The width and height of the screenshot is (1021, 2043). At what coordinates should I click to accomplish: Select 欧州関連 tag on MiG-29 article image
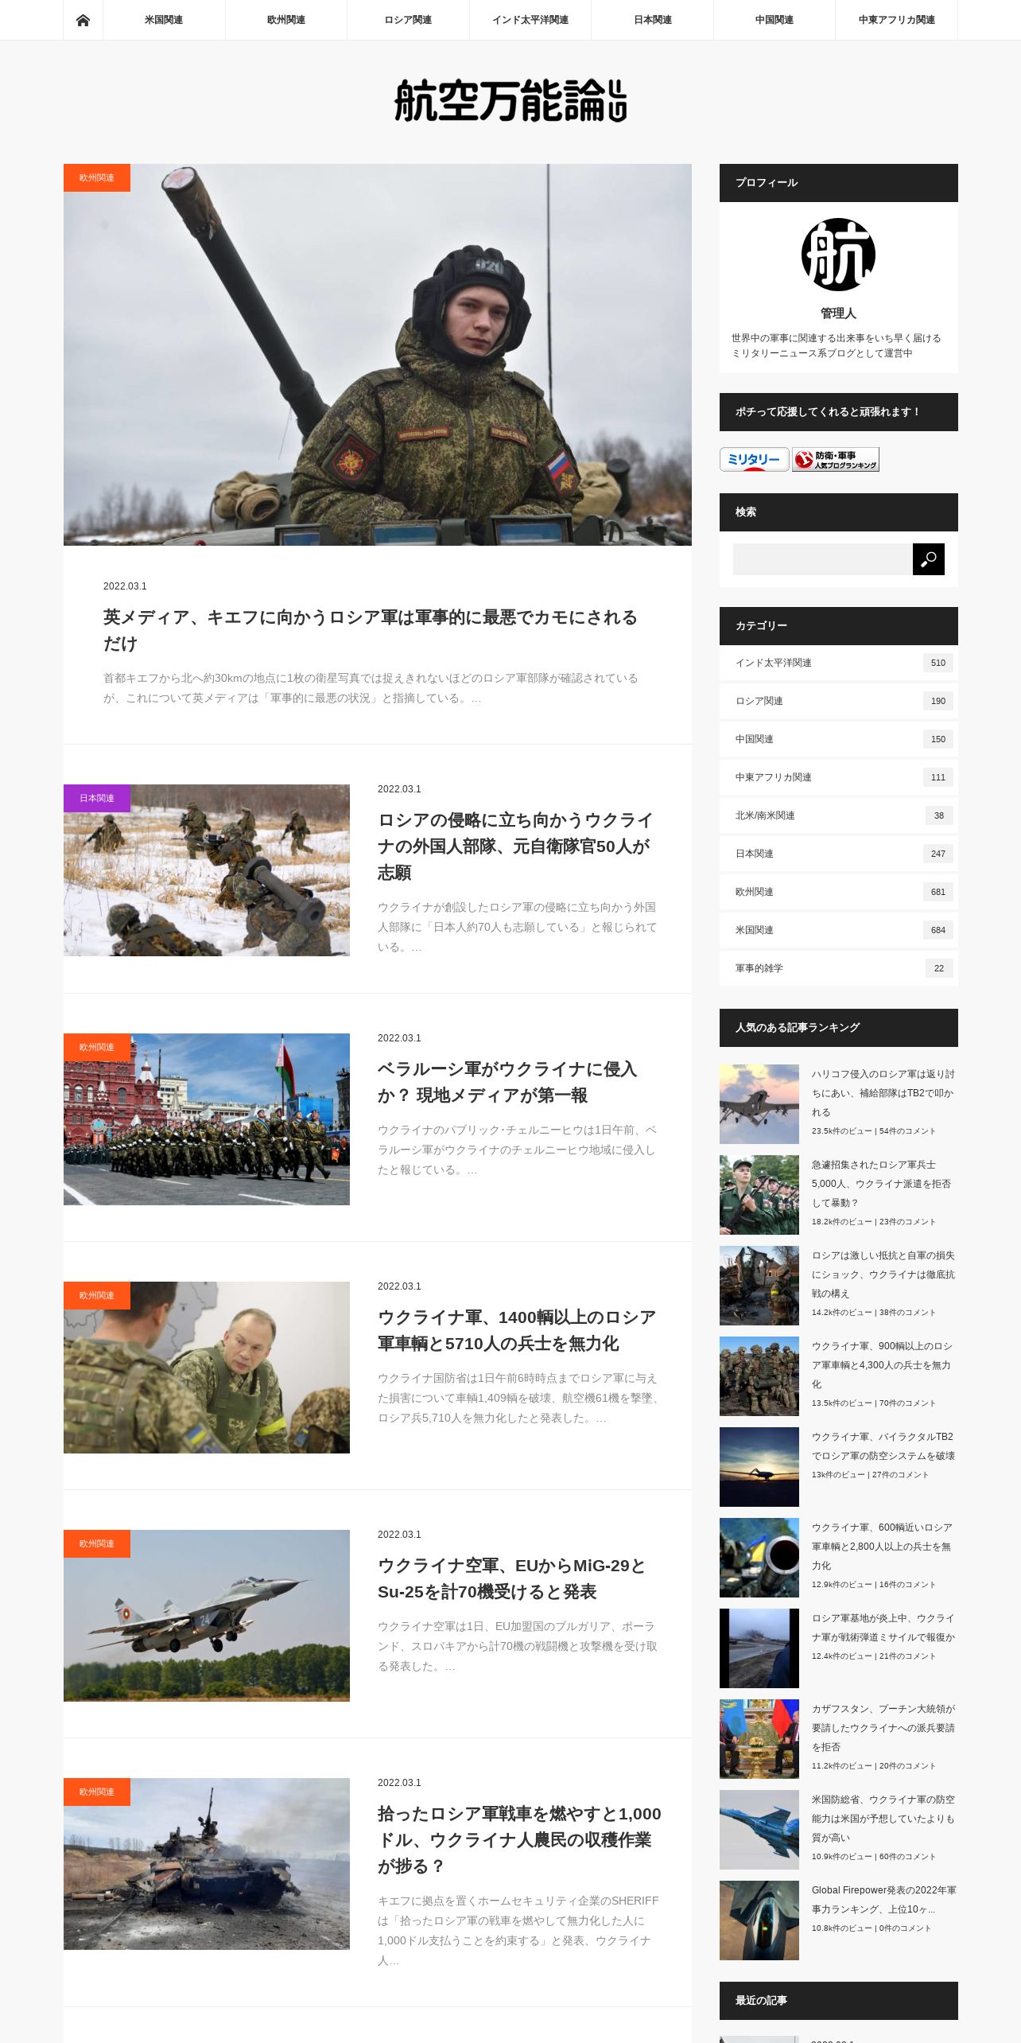click(97, 1543)
